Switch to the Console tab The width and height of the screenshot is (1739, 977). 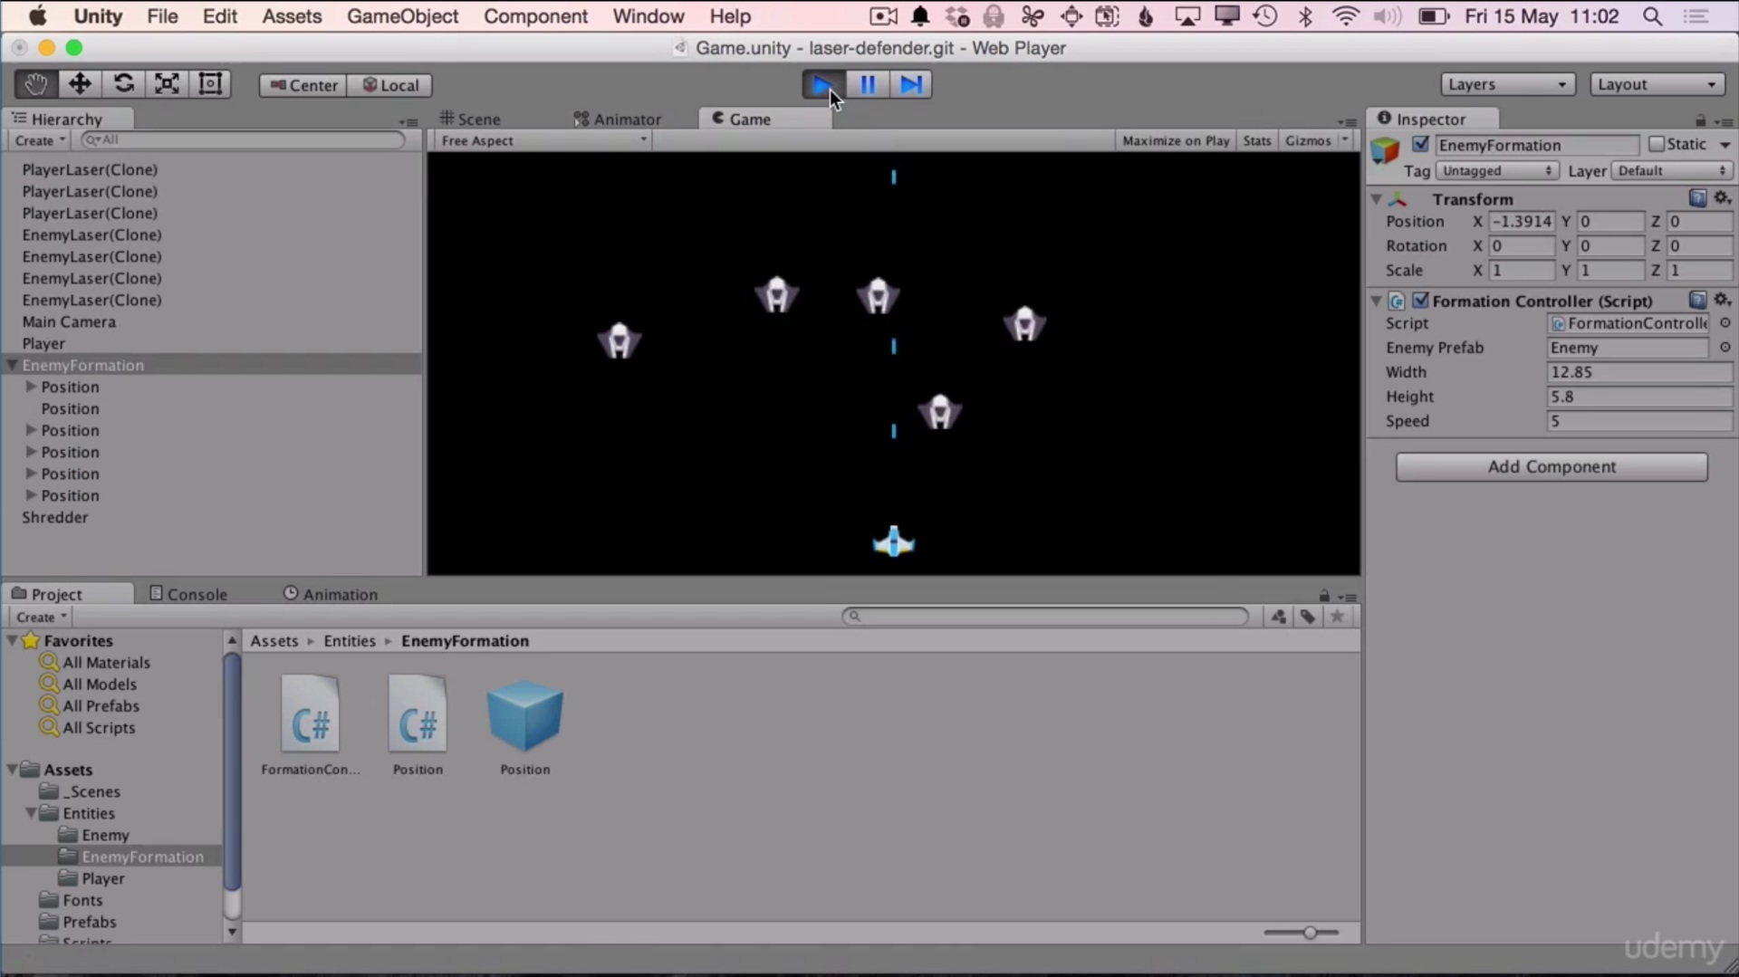click(x=188, y=594)
